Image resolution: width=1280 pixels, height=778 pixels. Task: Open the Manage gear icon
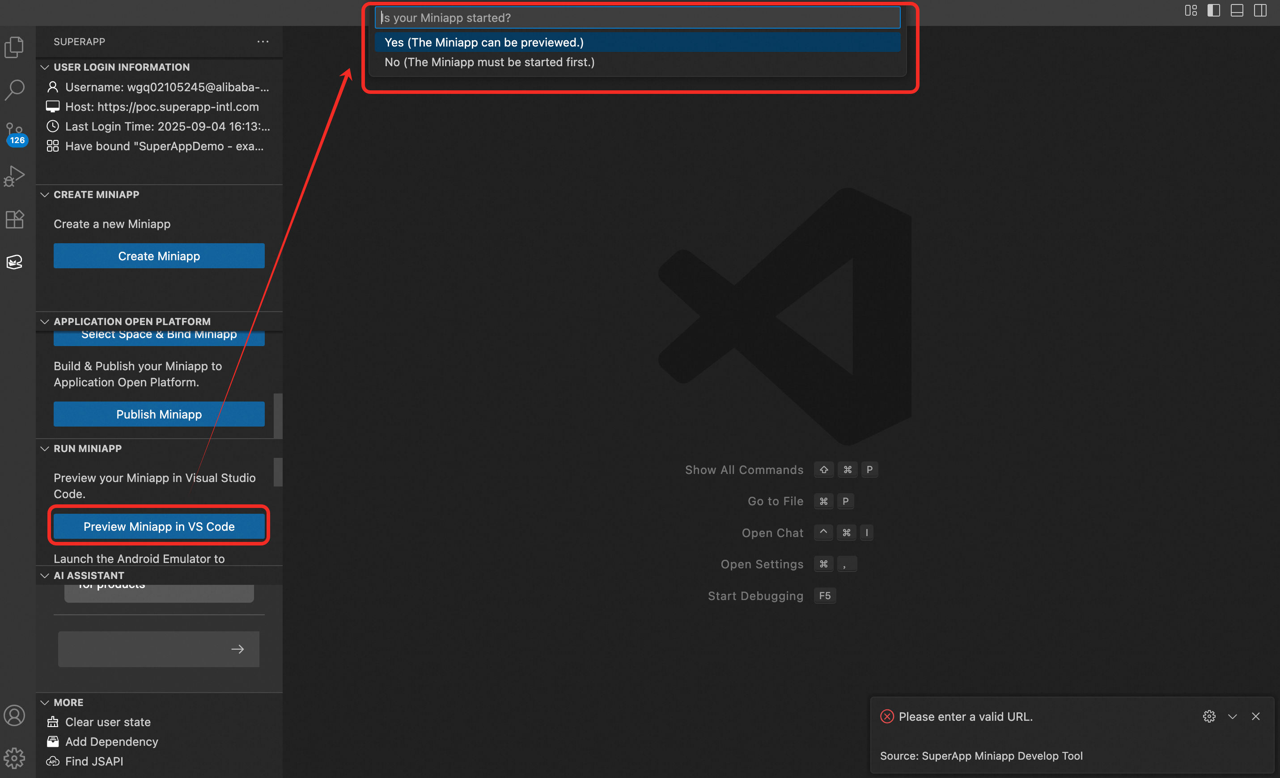tap(15, 758)
